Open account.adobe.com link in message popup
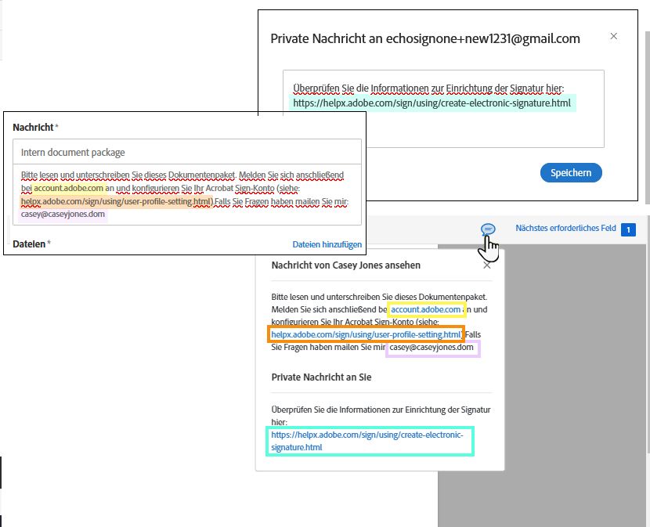This screenshot has height=527, width=650. pyautogui.click(x=426, y=309)
